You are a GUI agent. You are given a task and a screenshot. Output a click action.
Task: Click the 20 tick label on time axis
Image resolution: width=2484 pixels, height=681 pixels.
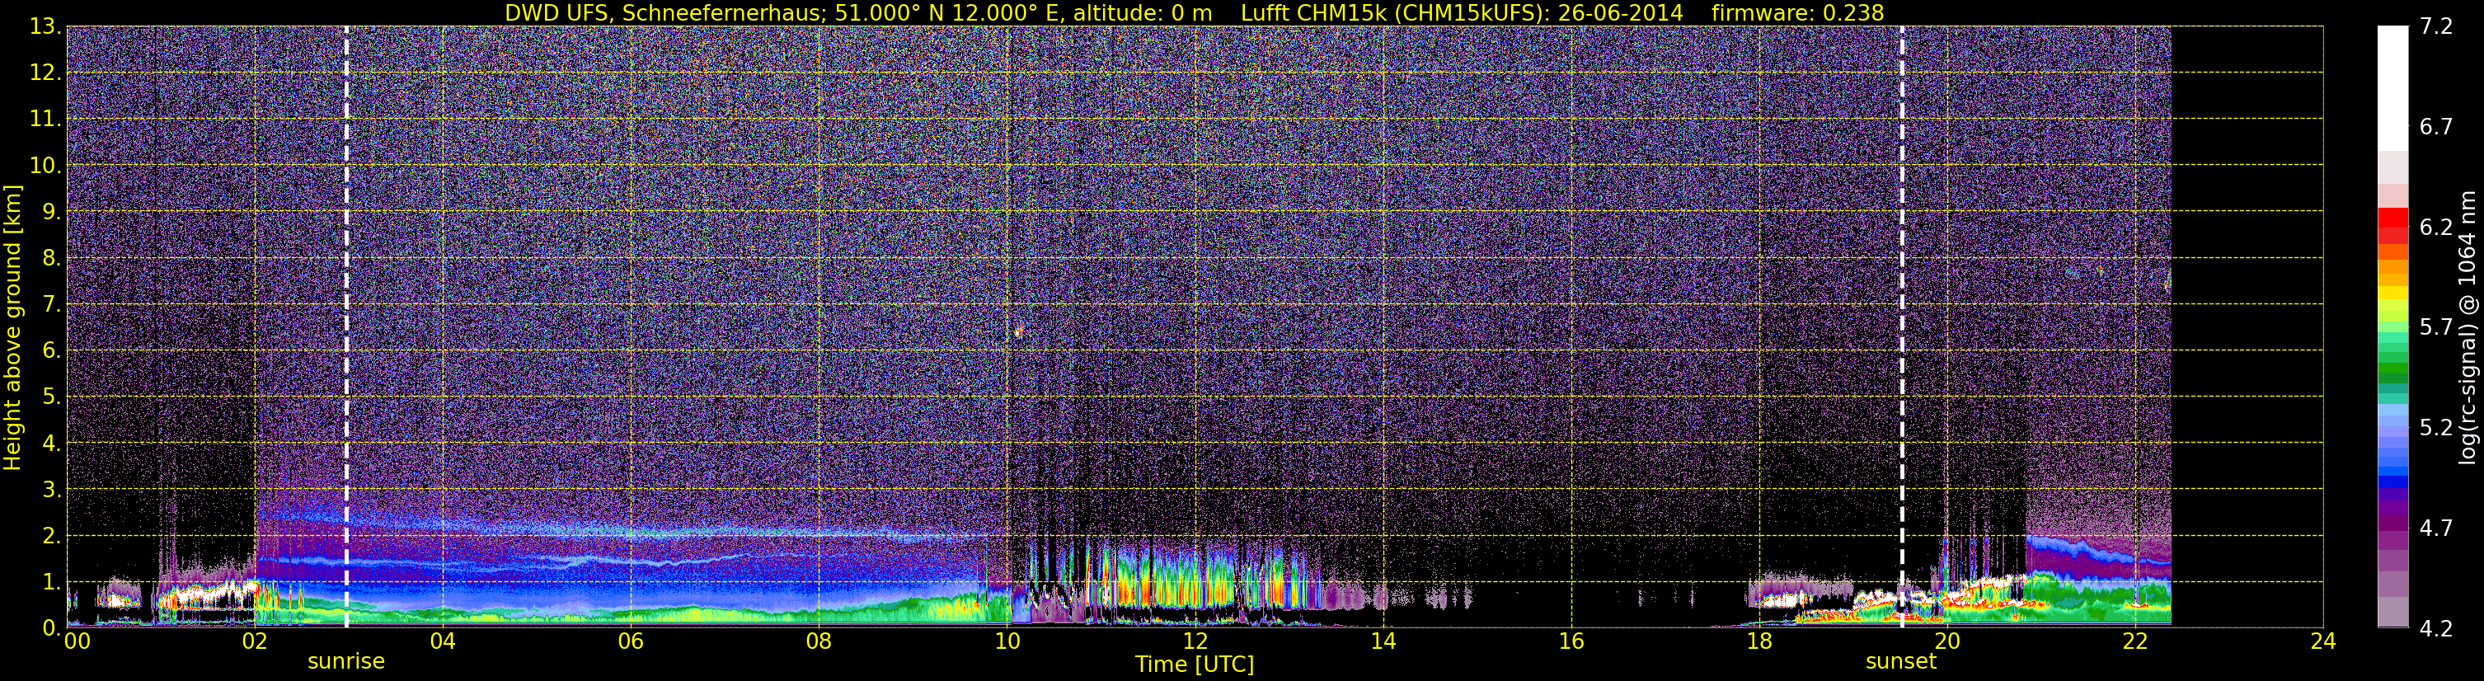[x=1947, y=641]
